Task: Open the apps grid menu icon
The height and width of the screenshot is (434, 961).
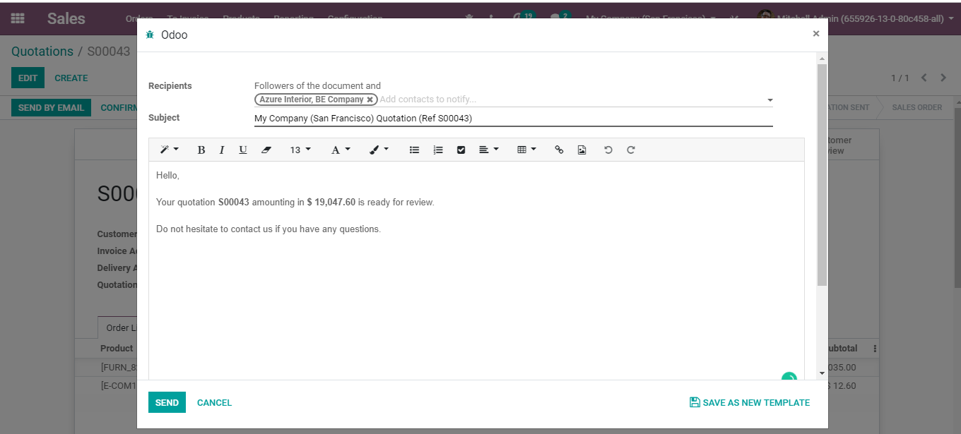Action: tap(18, 18)
